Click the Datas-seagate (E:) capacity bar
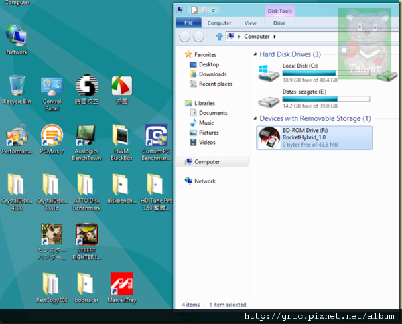This screenshot has width=402, height=324. click(x=326, y=98)
